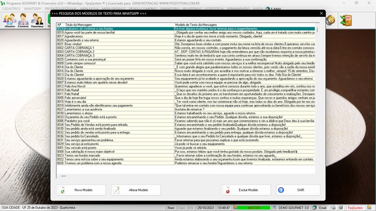Viewport: 376px width, 211px height.
Task: Open the CADASTROS menu
Action: [x=11, y=9]
